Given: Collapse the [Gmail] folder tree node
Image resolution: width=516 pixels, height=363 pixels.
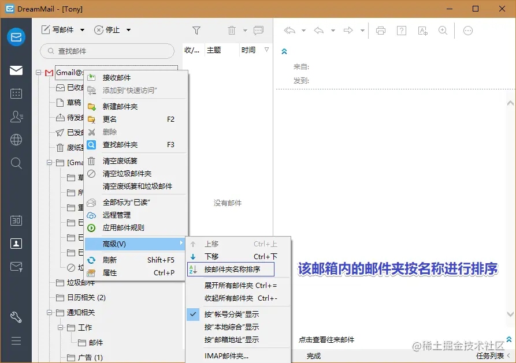Looking at the screenshot, I should point(49,162).
